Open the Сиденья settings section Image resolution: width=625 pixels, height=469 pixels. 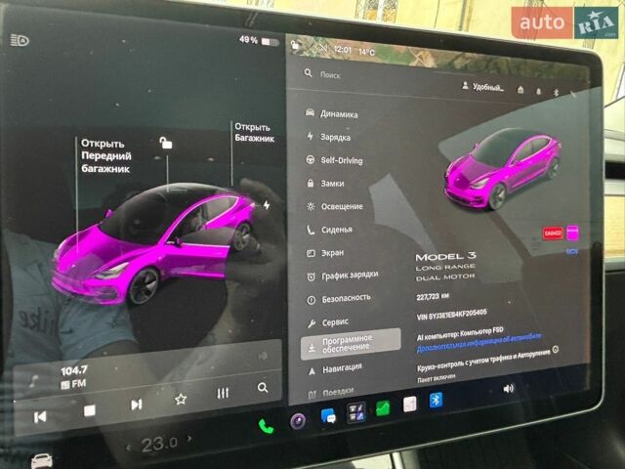[329, 230]
